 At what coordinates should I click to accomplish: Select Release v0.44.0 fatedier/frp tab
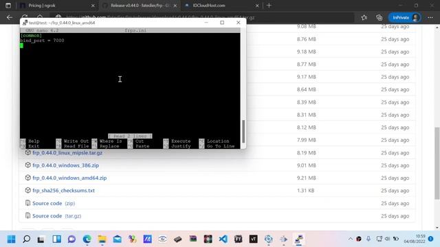(140, 5)
